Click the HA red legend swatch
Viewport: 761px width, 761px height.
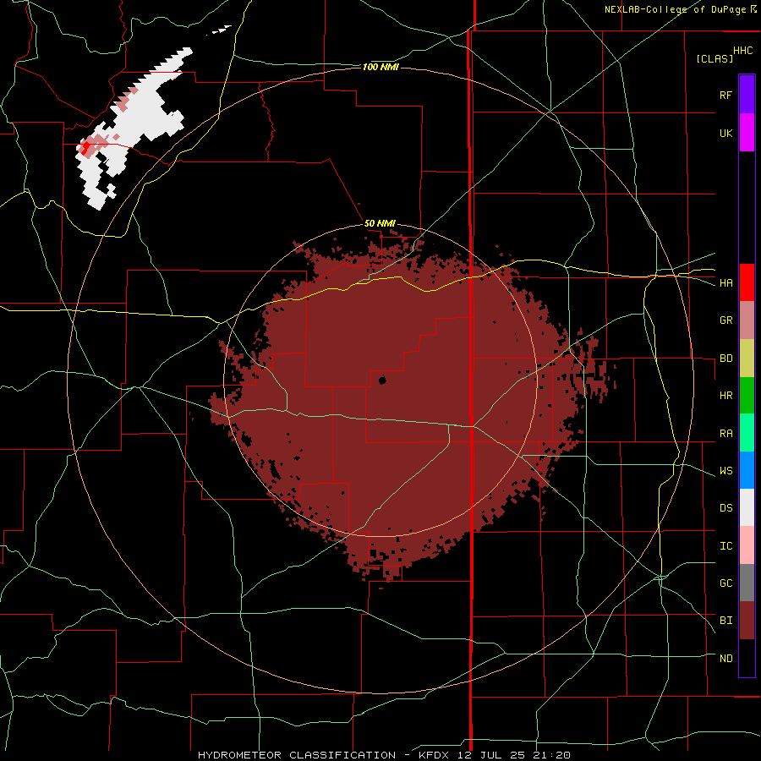[747, 282]
